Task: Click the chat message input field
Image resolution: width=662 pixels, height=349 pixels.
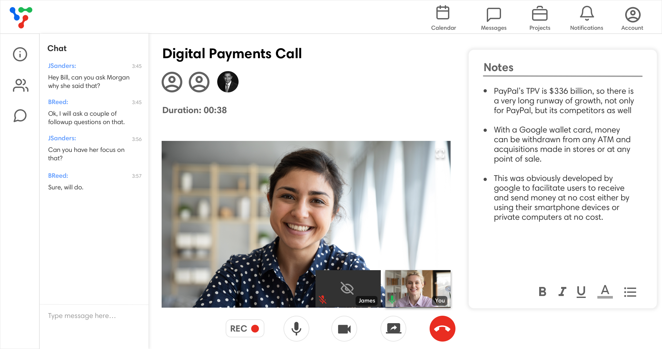Action: pos(94,316)
